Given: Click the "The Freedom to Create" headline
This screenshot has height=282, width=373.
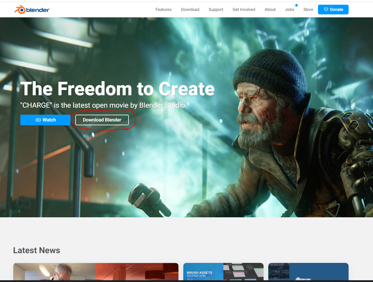Looking at the screenshot, I should [x=118, y=89].
